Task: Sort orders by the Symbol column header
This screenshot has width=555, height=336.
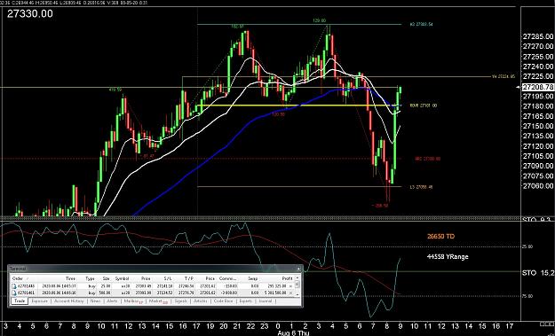Action: [122, 278]
